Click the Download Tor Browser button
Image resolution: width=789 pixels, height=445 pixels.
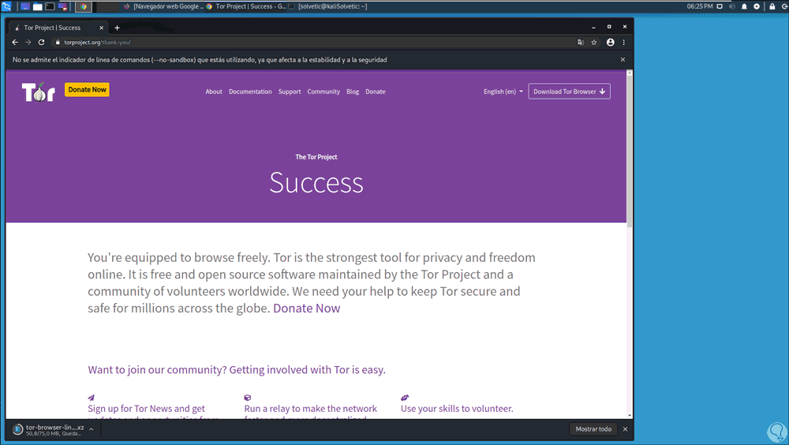(569, 92)
